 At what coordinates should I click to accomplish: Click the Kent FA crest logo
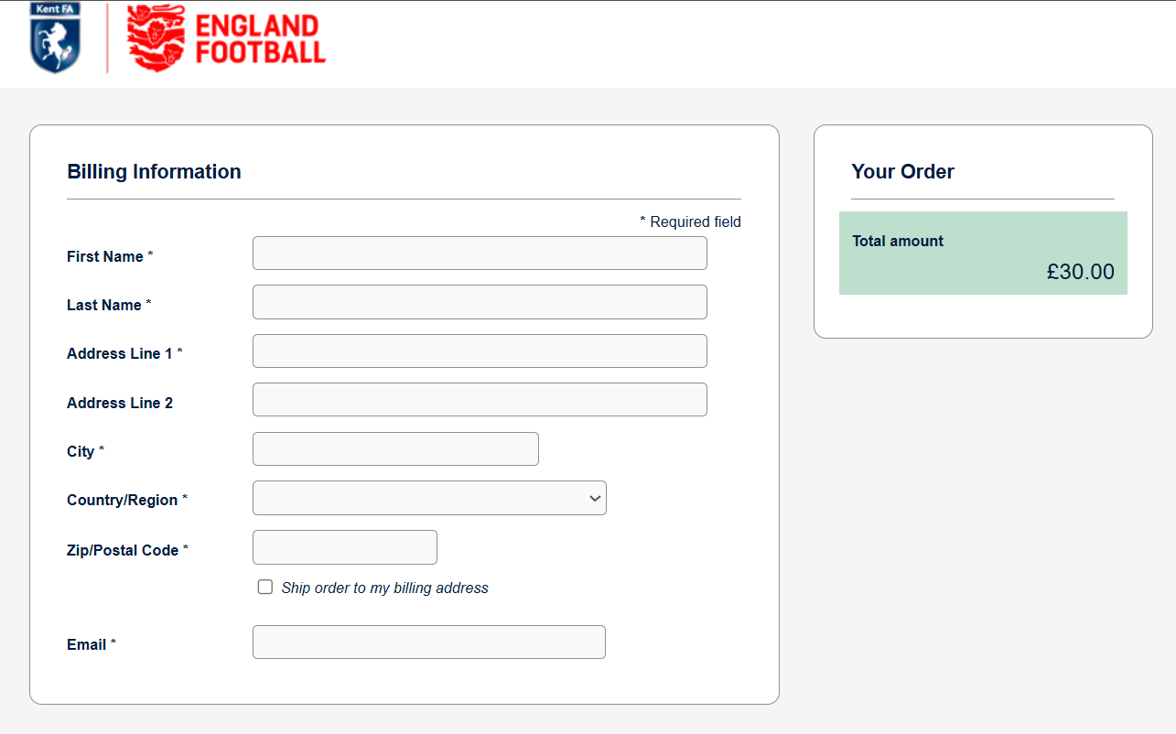pos(56,38)
